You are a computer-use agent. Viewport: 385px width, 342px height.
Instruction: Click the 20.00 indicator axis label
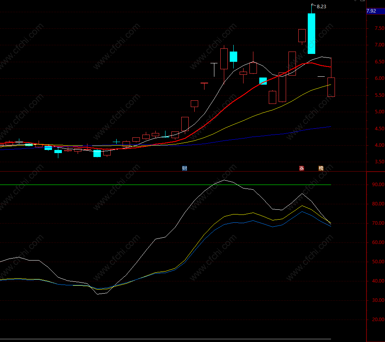378,319
